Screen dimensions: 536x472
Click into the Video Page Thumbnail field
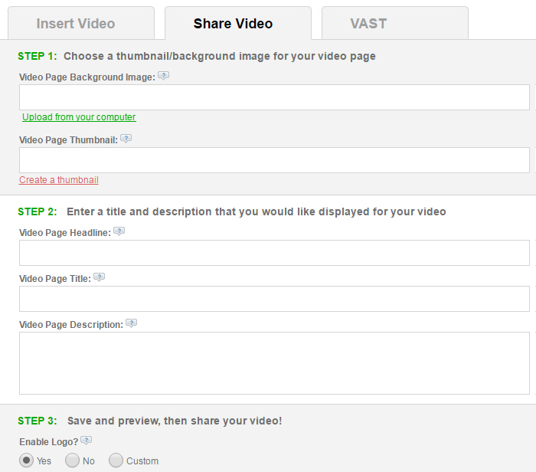click(x=274, y=160)
